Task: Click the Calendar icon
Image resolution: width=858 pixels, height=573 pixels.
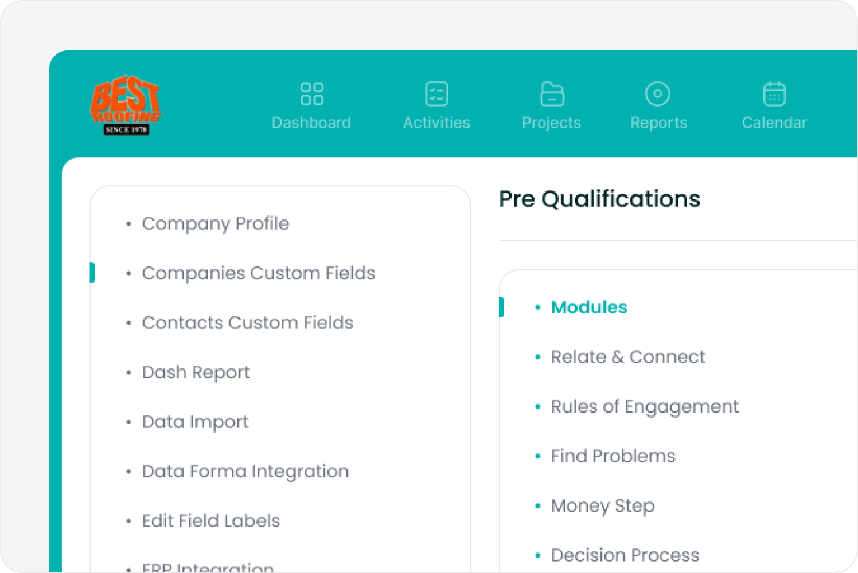Action: click(x=774, y=93)
